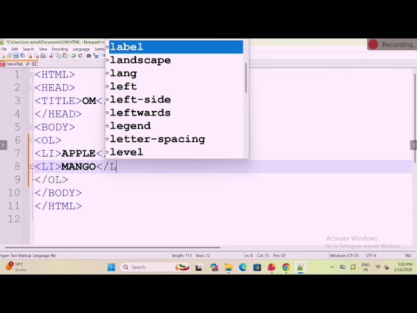Click the </HTML> closing tag on line 11
Image resolution: width=417 pixels, height=313 pixels.
(58, 206)
